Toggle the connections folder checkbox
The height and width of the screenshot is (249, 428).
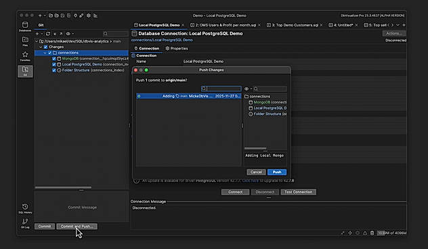point(49,53)
